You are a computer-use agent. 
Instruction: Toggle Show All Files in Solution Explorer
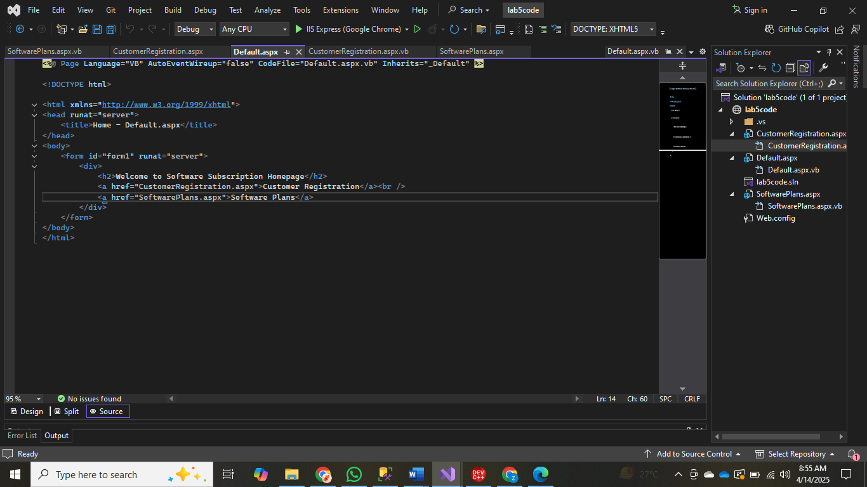coord(804,68)
